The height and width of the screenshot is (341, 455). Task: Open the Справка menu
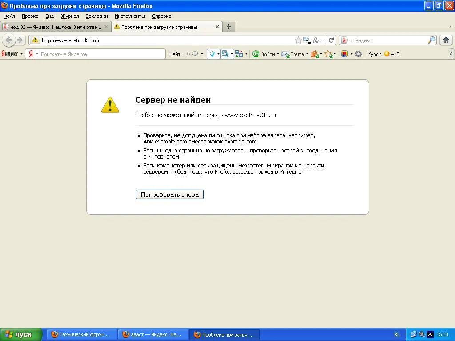[x=162, y=16]
